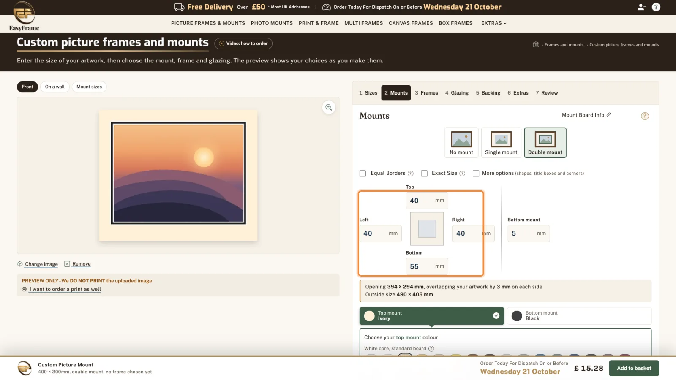This screenshot has height=380, width=676.
Task: Click the breadcrumb home icon
Action: pos(536,45)
